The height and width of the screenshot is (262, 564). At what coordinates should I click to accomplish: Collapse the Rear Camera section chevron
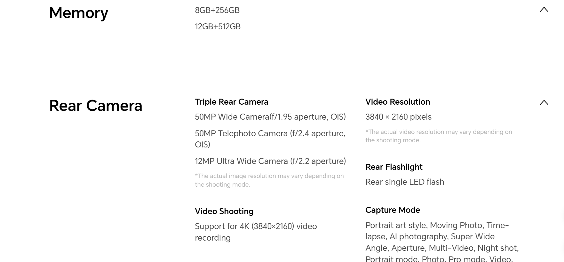pyautogui.click(x=544, y=102)
